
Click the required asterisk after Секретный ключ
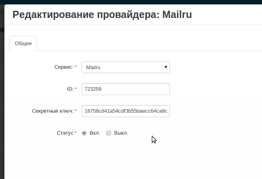click(76, 111)
